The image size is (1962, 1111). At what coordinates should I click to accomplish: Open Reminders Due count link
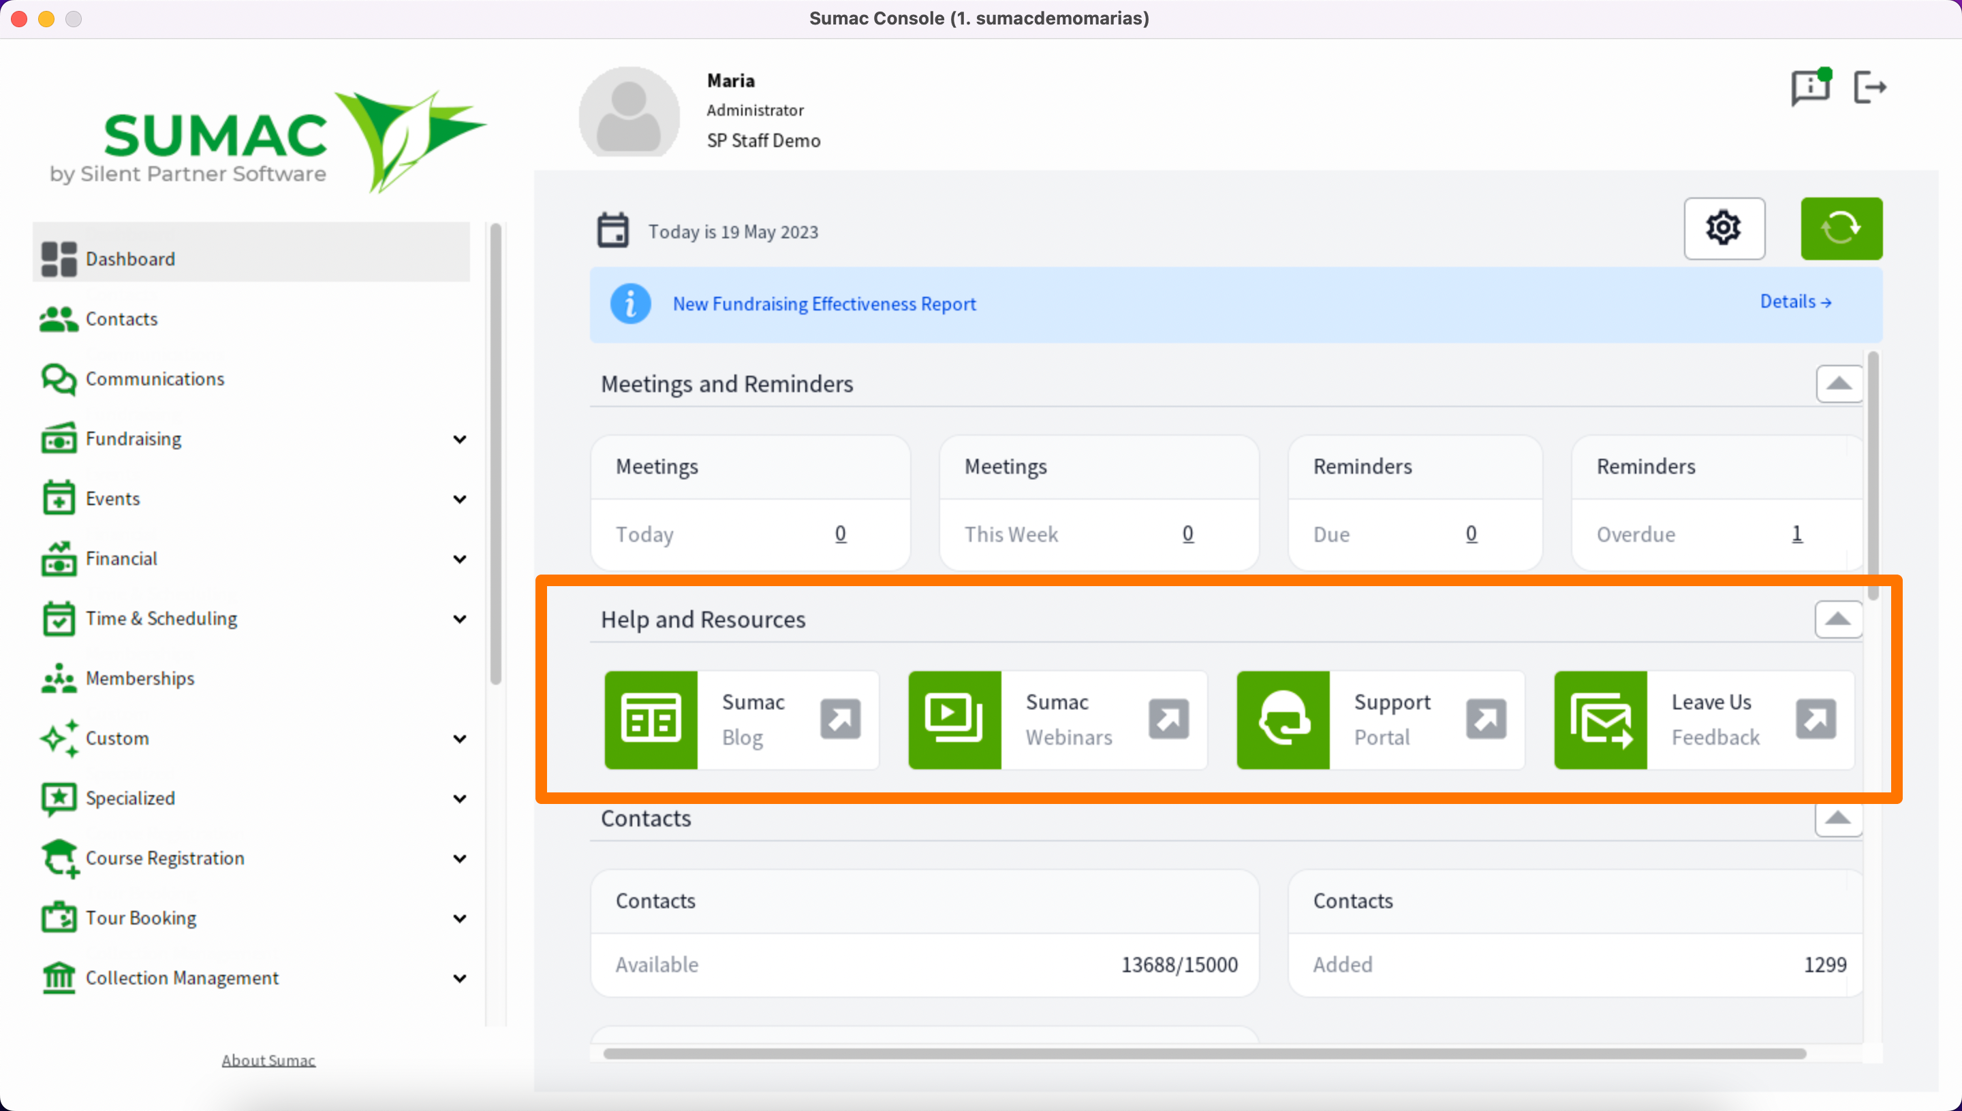(1471, 533)
